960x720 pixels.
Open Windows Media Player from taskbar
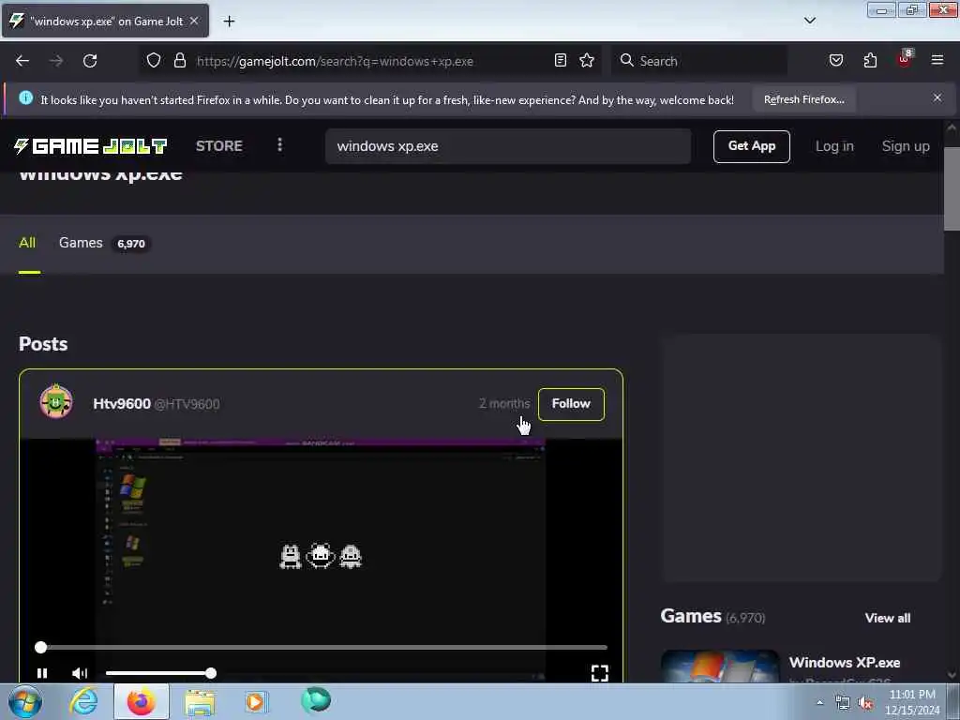coord(256,701)
